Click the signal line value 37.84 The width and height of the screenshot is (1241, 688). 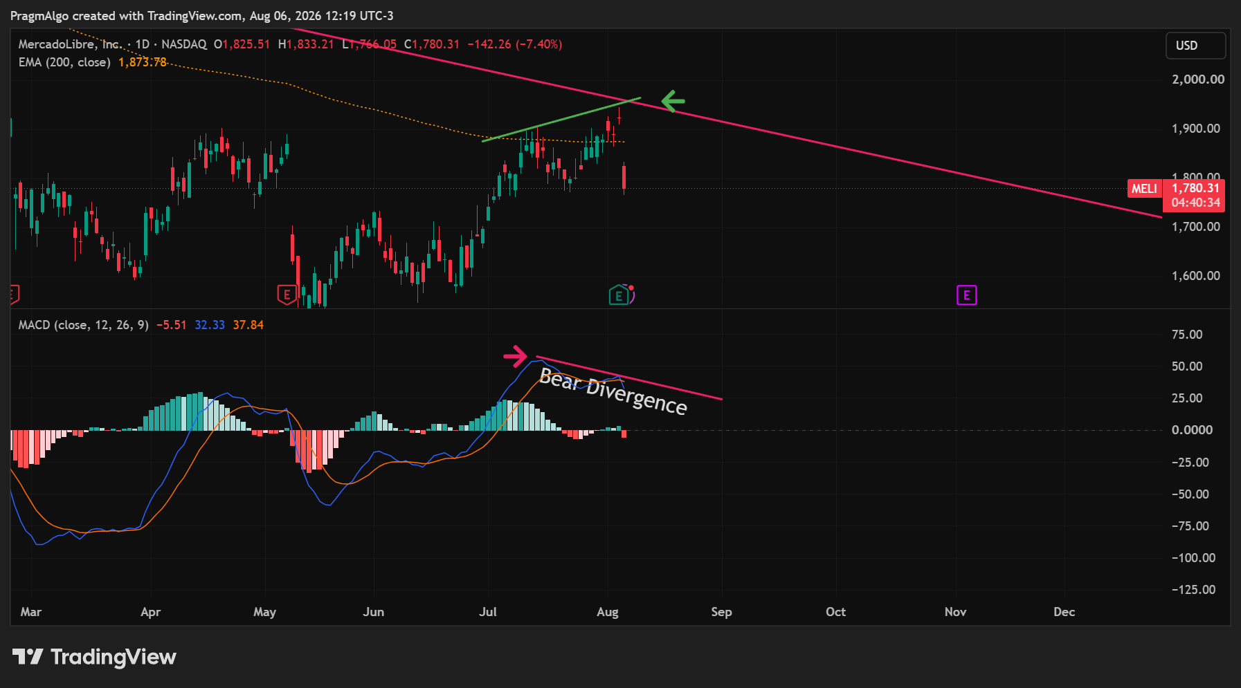click(x=248, y=325)
